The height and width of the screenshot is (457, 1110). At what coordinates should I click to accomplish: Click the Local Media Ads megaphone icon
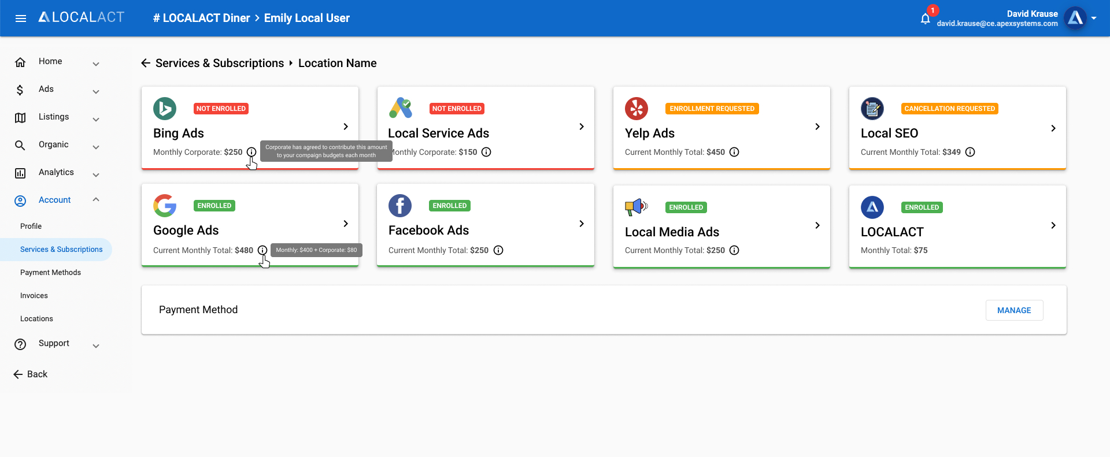637,207
